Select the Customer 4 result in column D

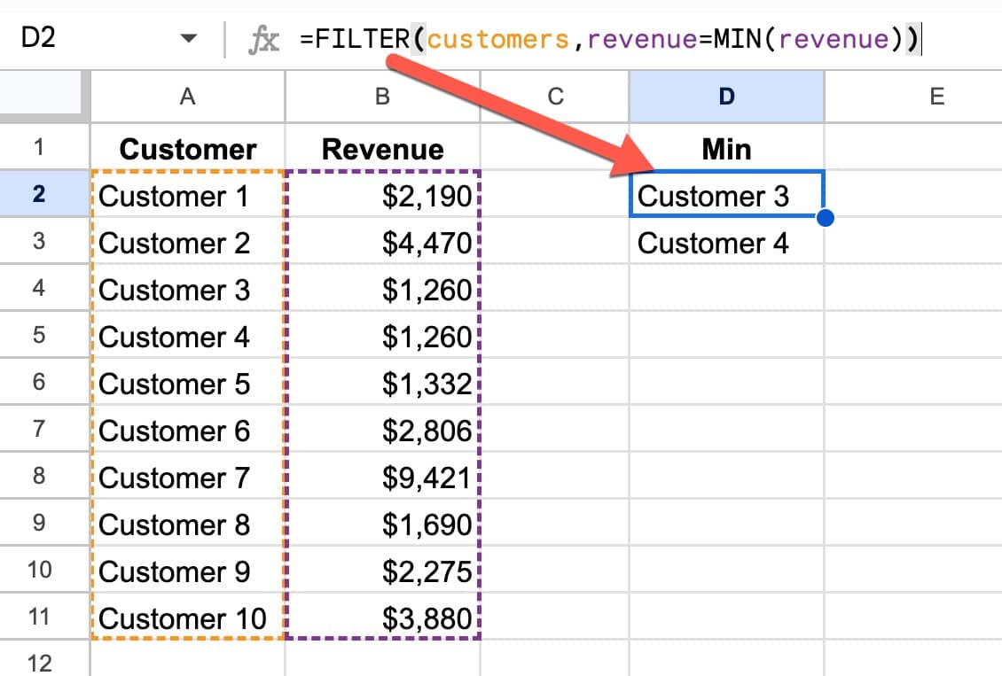click(x=713, y=243)
